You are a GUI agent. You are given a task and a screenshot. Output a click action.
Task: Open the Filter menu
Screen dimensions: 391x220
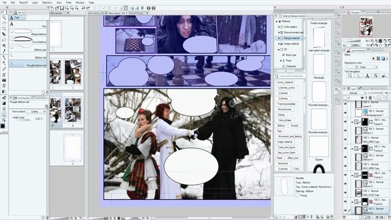coord(68,2)
